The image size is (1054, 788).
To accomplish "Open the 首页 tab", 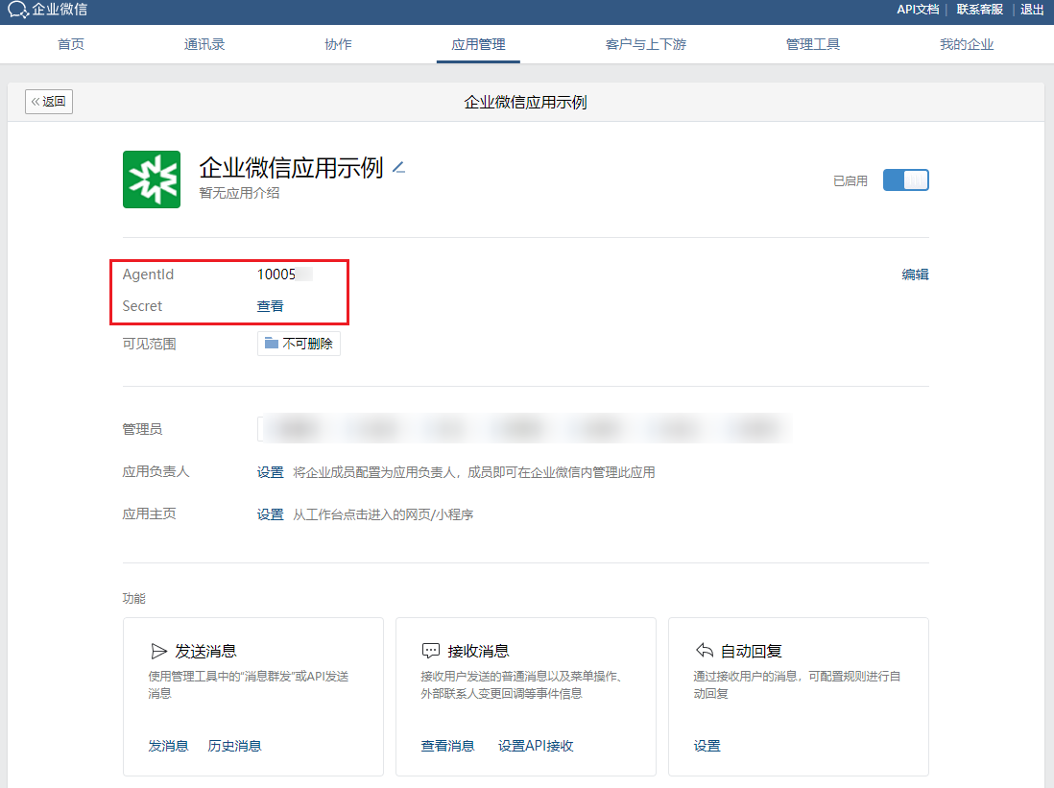I will point(71,44).
